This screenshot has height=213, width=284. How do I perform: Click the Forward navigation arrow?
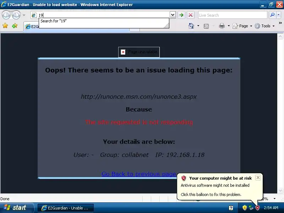(16, 15)
